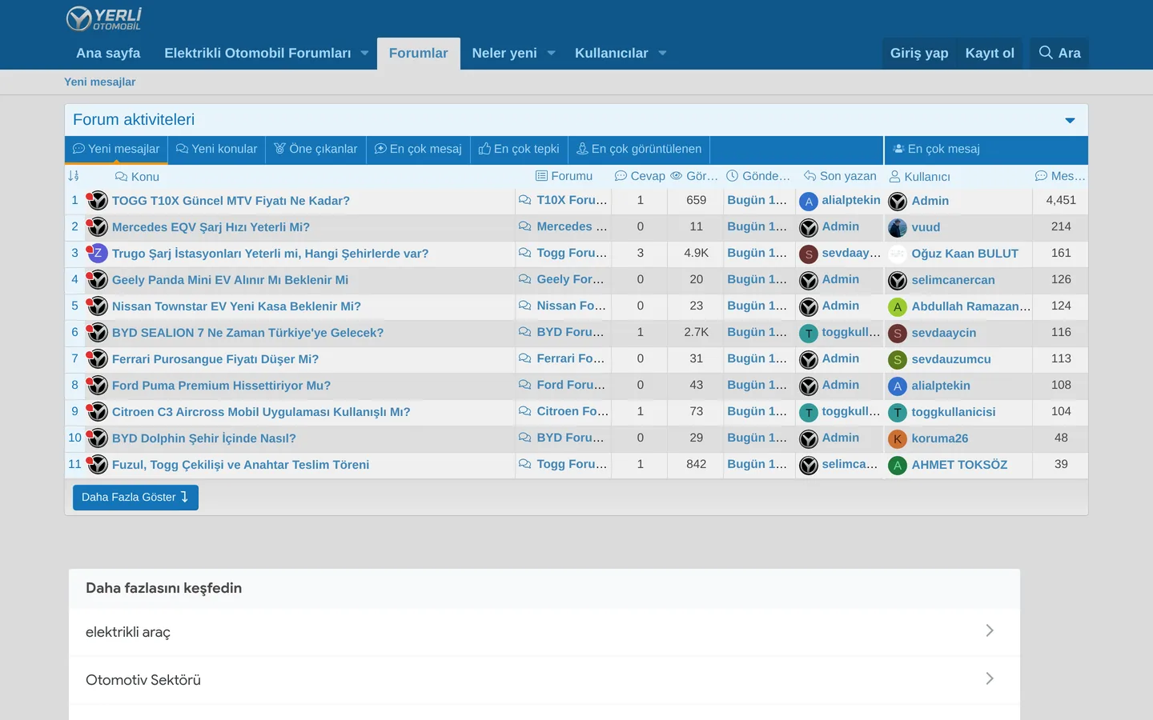Switch to the En çok görüntülenen tab

pos(639,149)
